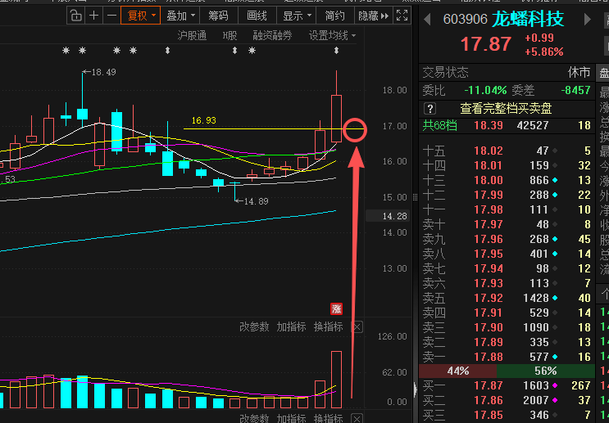
Task: Click the 卖十 sell price 17.97
Action: (489, 224)
